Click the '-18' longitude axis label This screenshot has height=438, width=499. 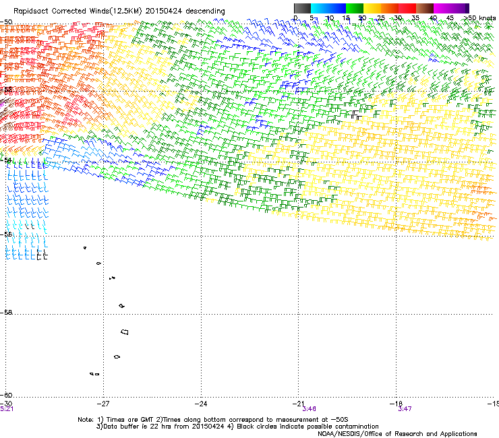point(396,404)
